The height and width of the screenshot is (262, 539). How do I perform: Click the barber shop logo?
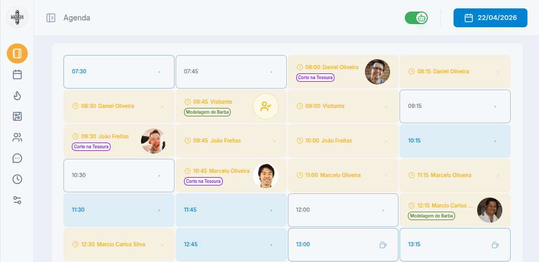[x=17, y=17]
